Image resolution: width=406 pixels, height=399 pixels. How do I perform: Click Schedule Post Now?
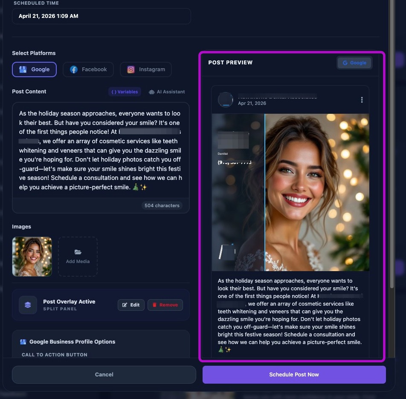click(294, 375)
